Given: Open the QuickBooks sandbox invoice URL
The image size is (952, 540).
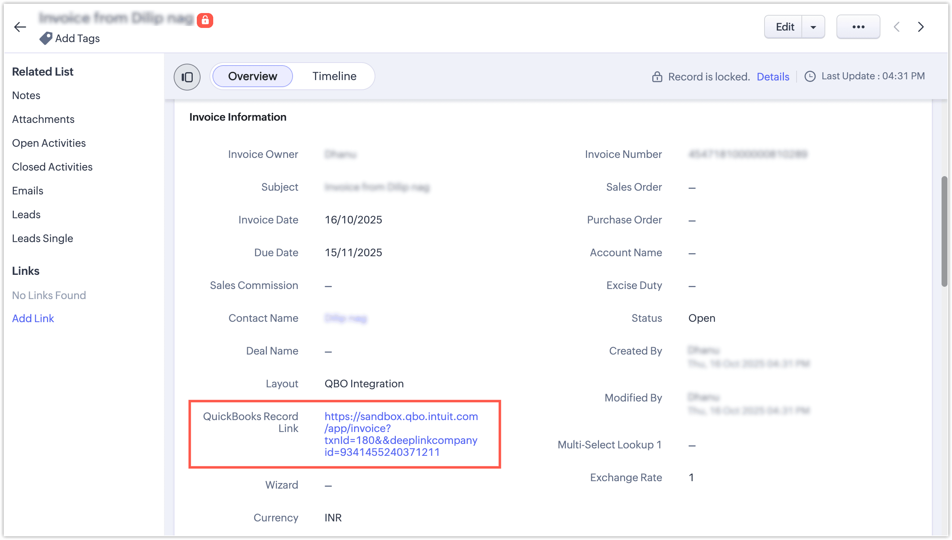Looking at the screenshot, I should pyautogui.click(x=401, y=434).
